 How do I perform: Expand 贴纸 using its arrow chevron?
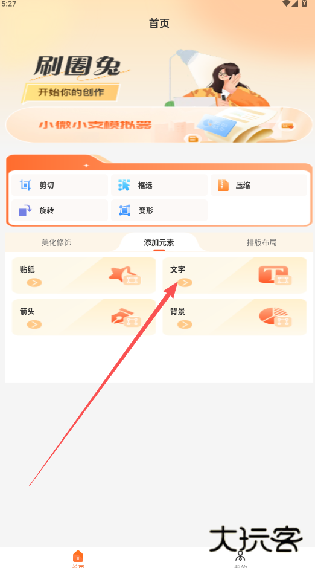(x=34, y=283)
